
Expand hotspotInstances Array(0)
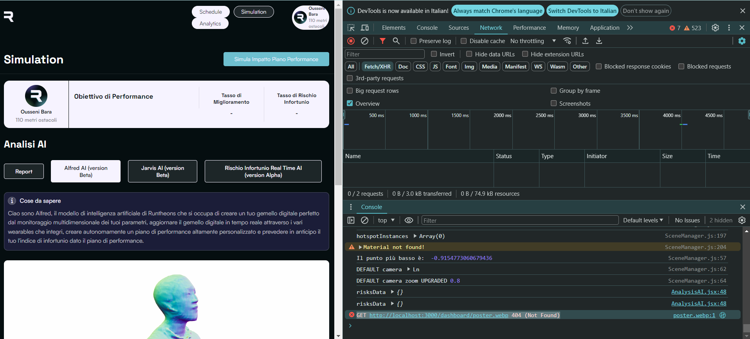(415, 236)
